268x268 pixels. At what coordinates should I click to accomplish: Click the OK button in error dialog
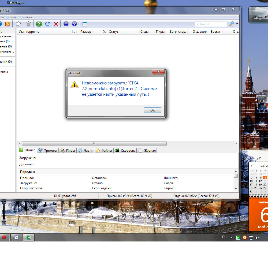point(152,110)
